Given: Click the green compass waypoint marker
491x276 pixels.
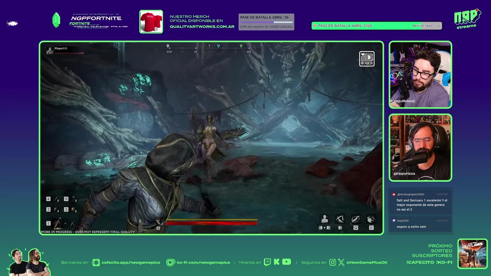Looking at the screenshot, I should tap(241, 46).
